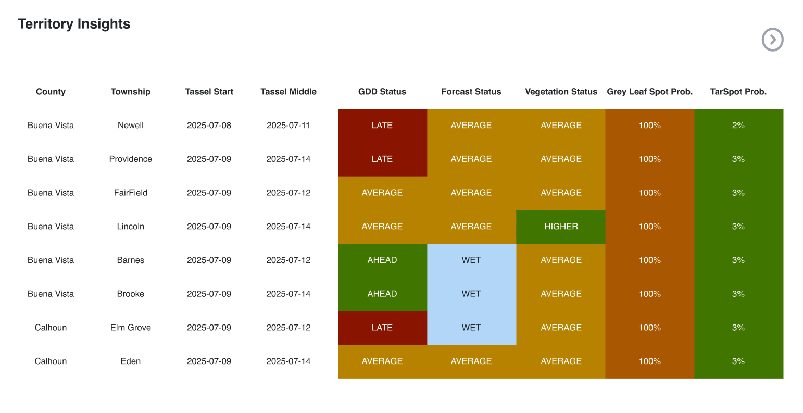Click the Township column header

[130, 91]
